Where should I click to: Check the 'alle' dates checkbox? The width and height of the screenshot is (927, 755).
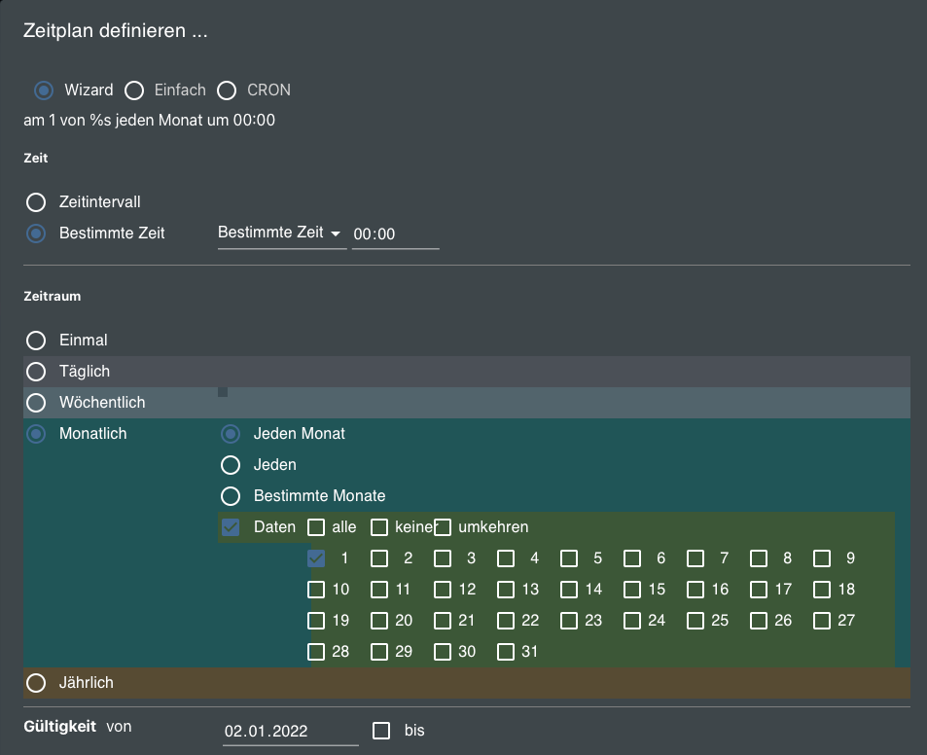[x=316, y=527]
